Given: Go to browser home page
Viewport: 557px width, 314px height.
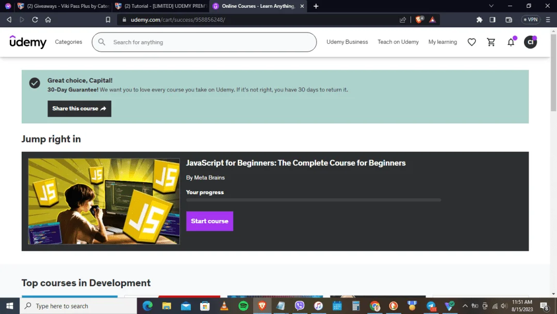Looking at the screenshot, I should [48, 20].
